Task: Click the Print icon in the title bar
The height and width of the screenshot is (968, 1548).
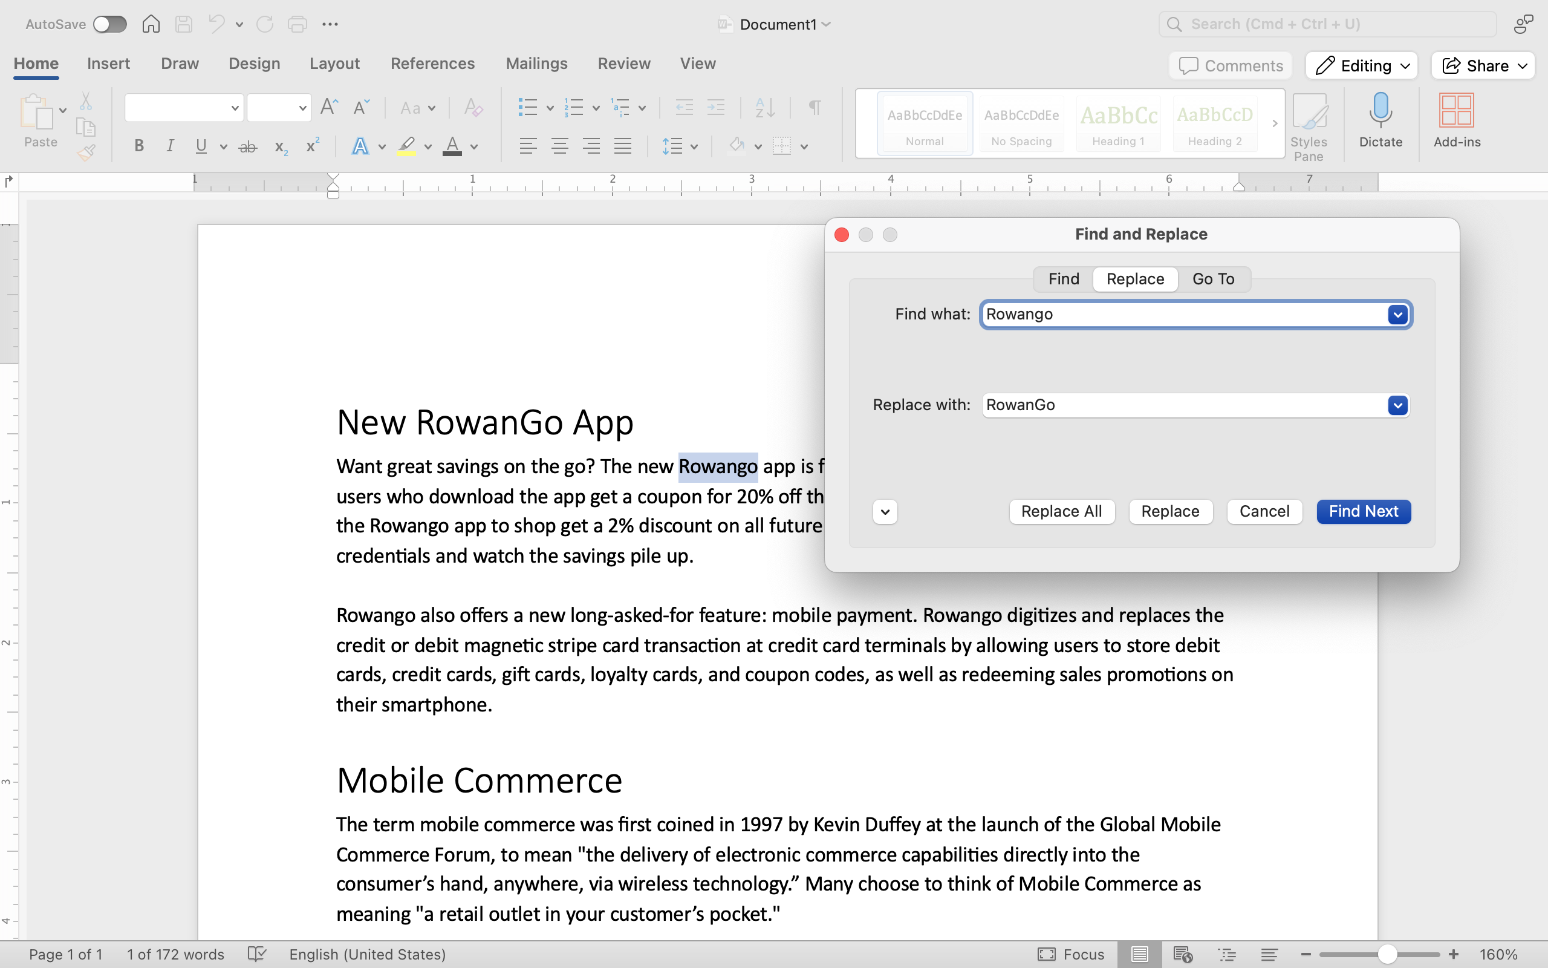Action: point(298,24)
